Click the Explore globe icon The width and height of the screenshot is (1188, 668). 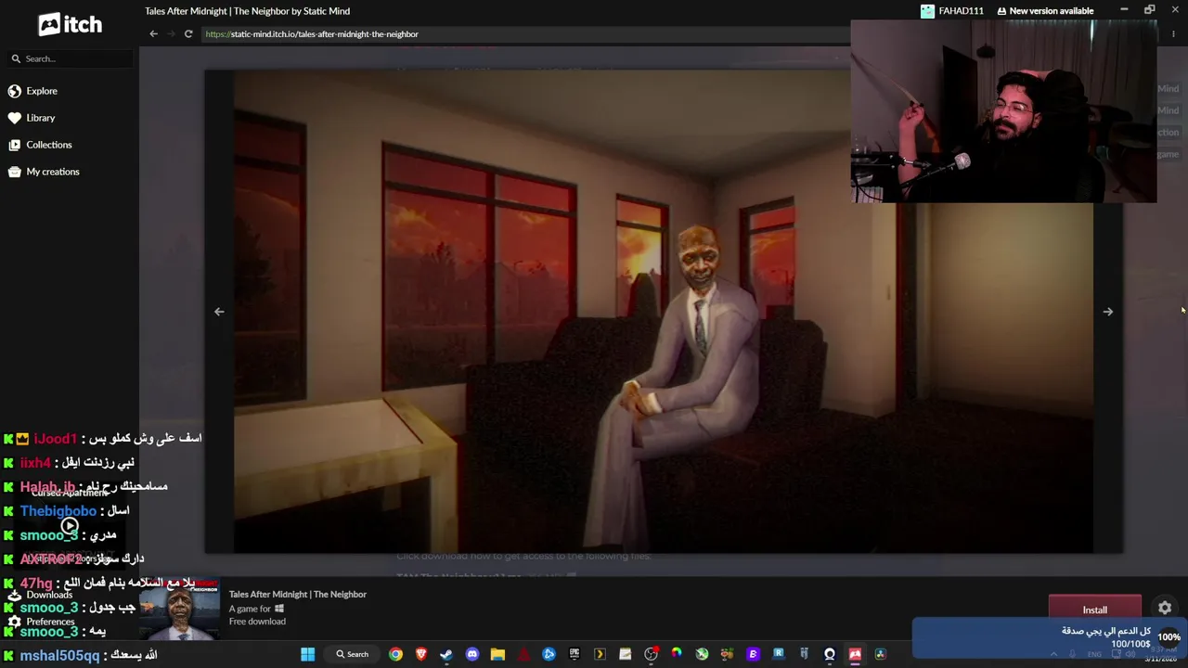pos(14,91)
